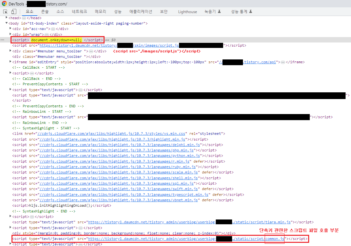
Task: Select the CallBack - END comment
Action: coord(36,79)
